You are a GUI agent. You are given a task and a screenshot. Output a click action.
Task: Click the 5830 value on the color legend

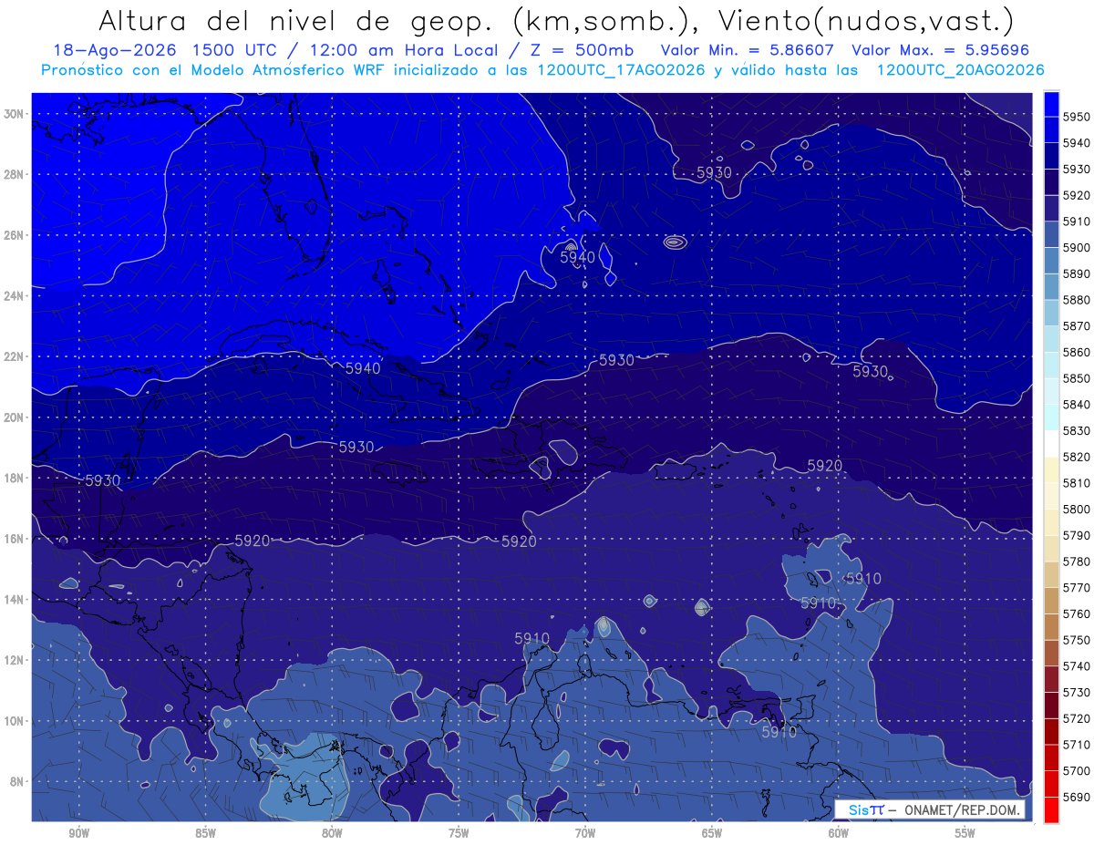[1076, 430]
